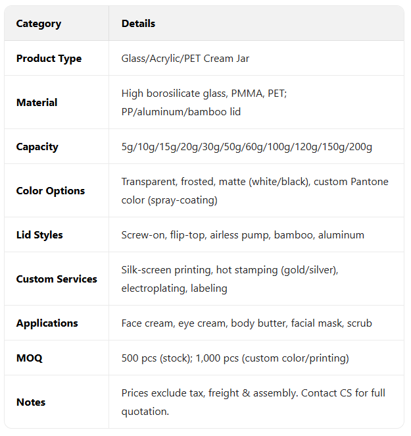Viewport: 411px width, 436px height.
Task: Select the Material row label
Action: [x=37, y=103]
